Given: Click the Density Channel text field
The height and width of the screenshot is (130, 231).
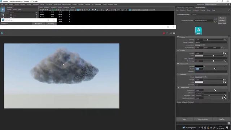Looking at the screenshot, I should coord(211,43).
